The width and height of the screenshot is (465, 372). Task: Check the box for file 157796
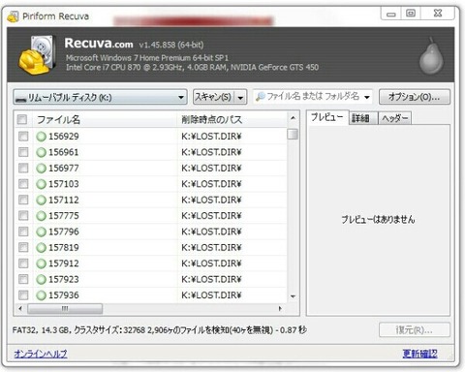point(23,232)
